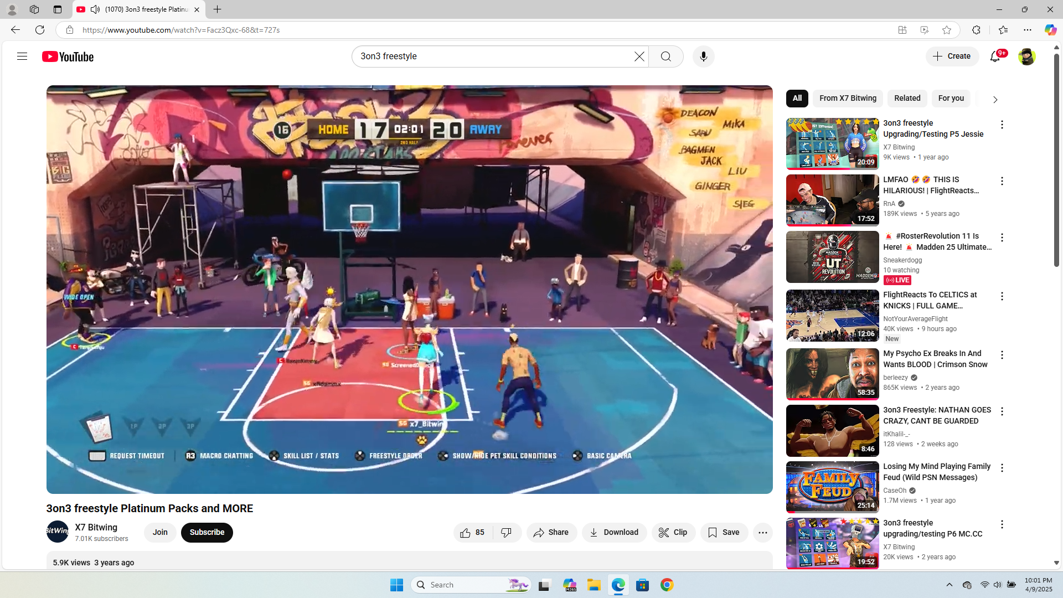Search with your voice microphone

point(704,56)
